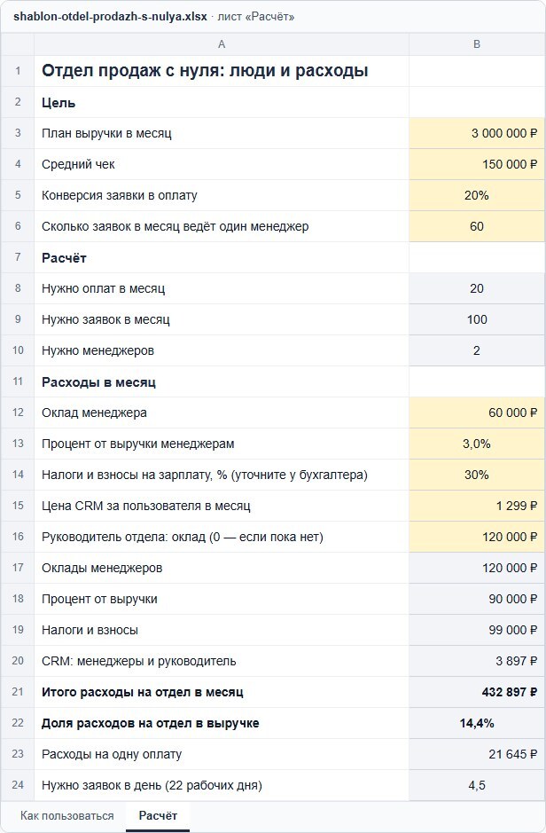Select the 120 000 ₽ cell in row 16

point(477,537)
